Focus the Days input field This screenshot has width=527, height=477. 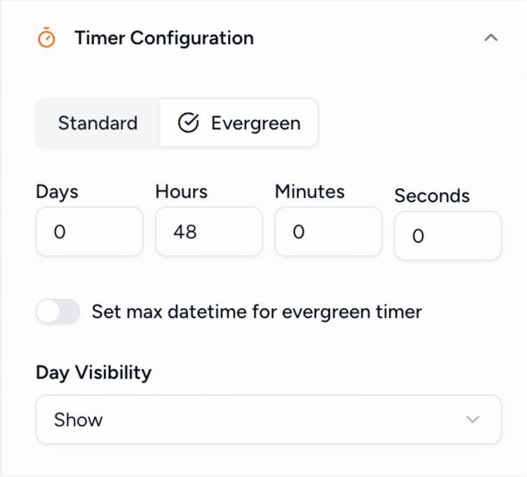[x=89, y=231]
